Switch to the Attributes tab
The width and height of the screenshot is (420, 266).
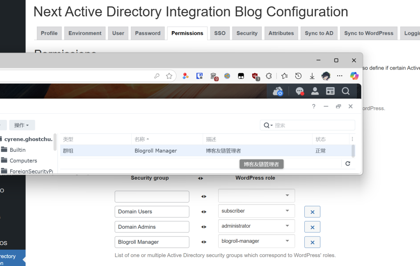click(x=281, y=33)
